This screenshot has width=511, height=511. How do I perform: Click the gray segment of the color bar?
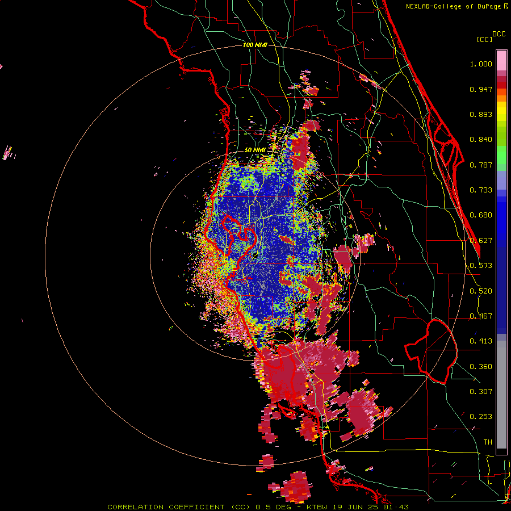(501, 395)
